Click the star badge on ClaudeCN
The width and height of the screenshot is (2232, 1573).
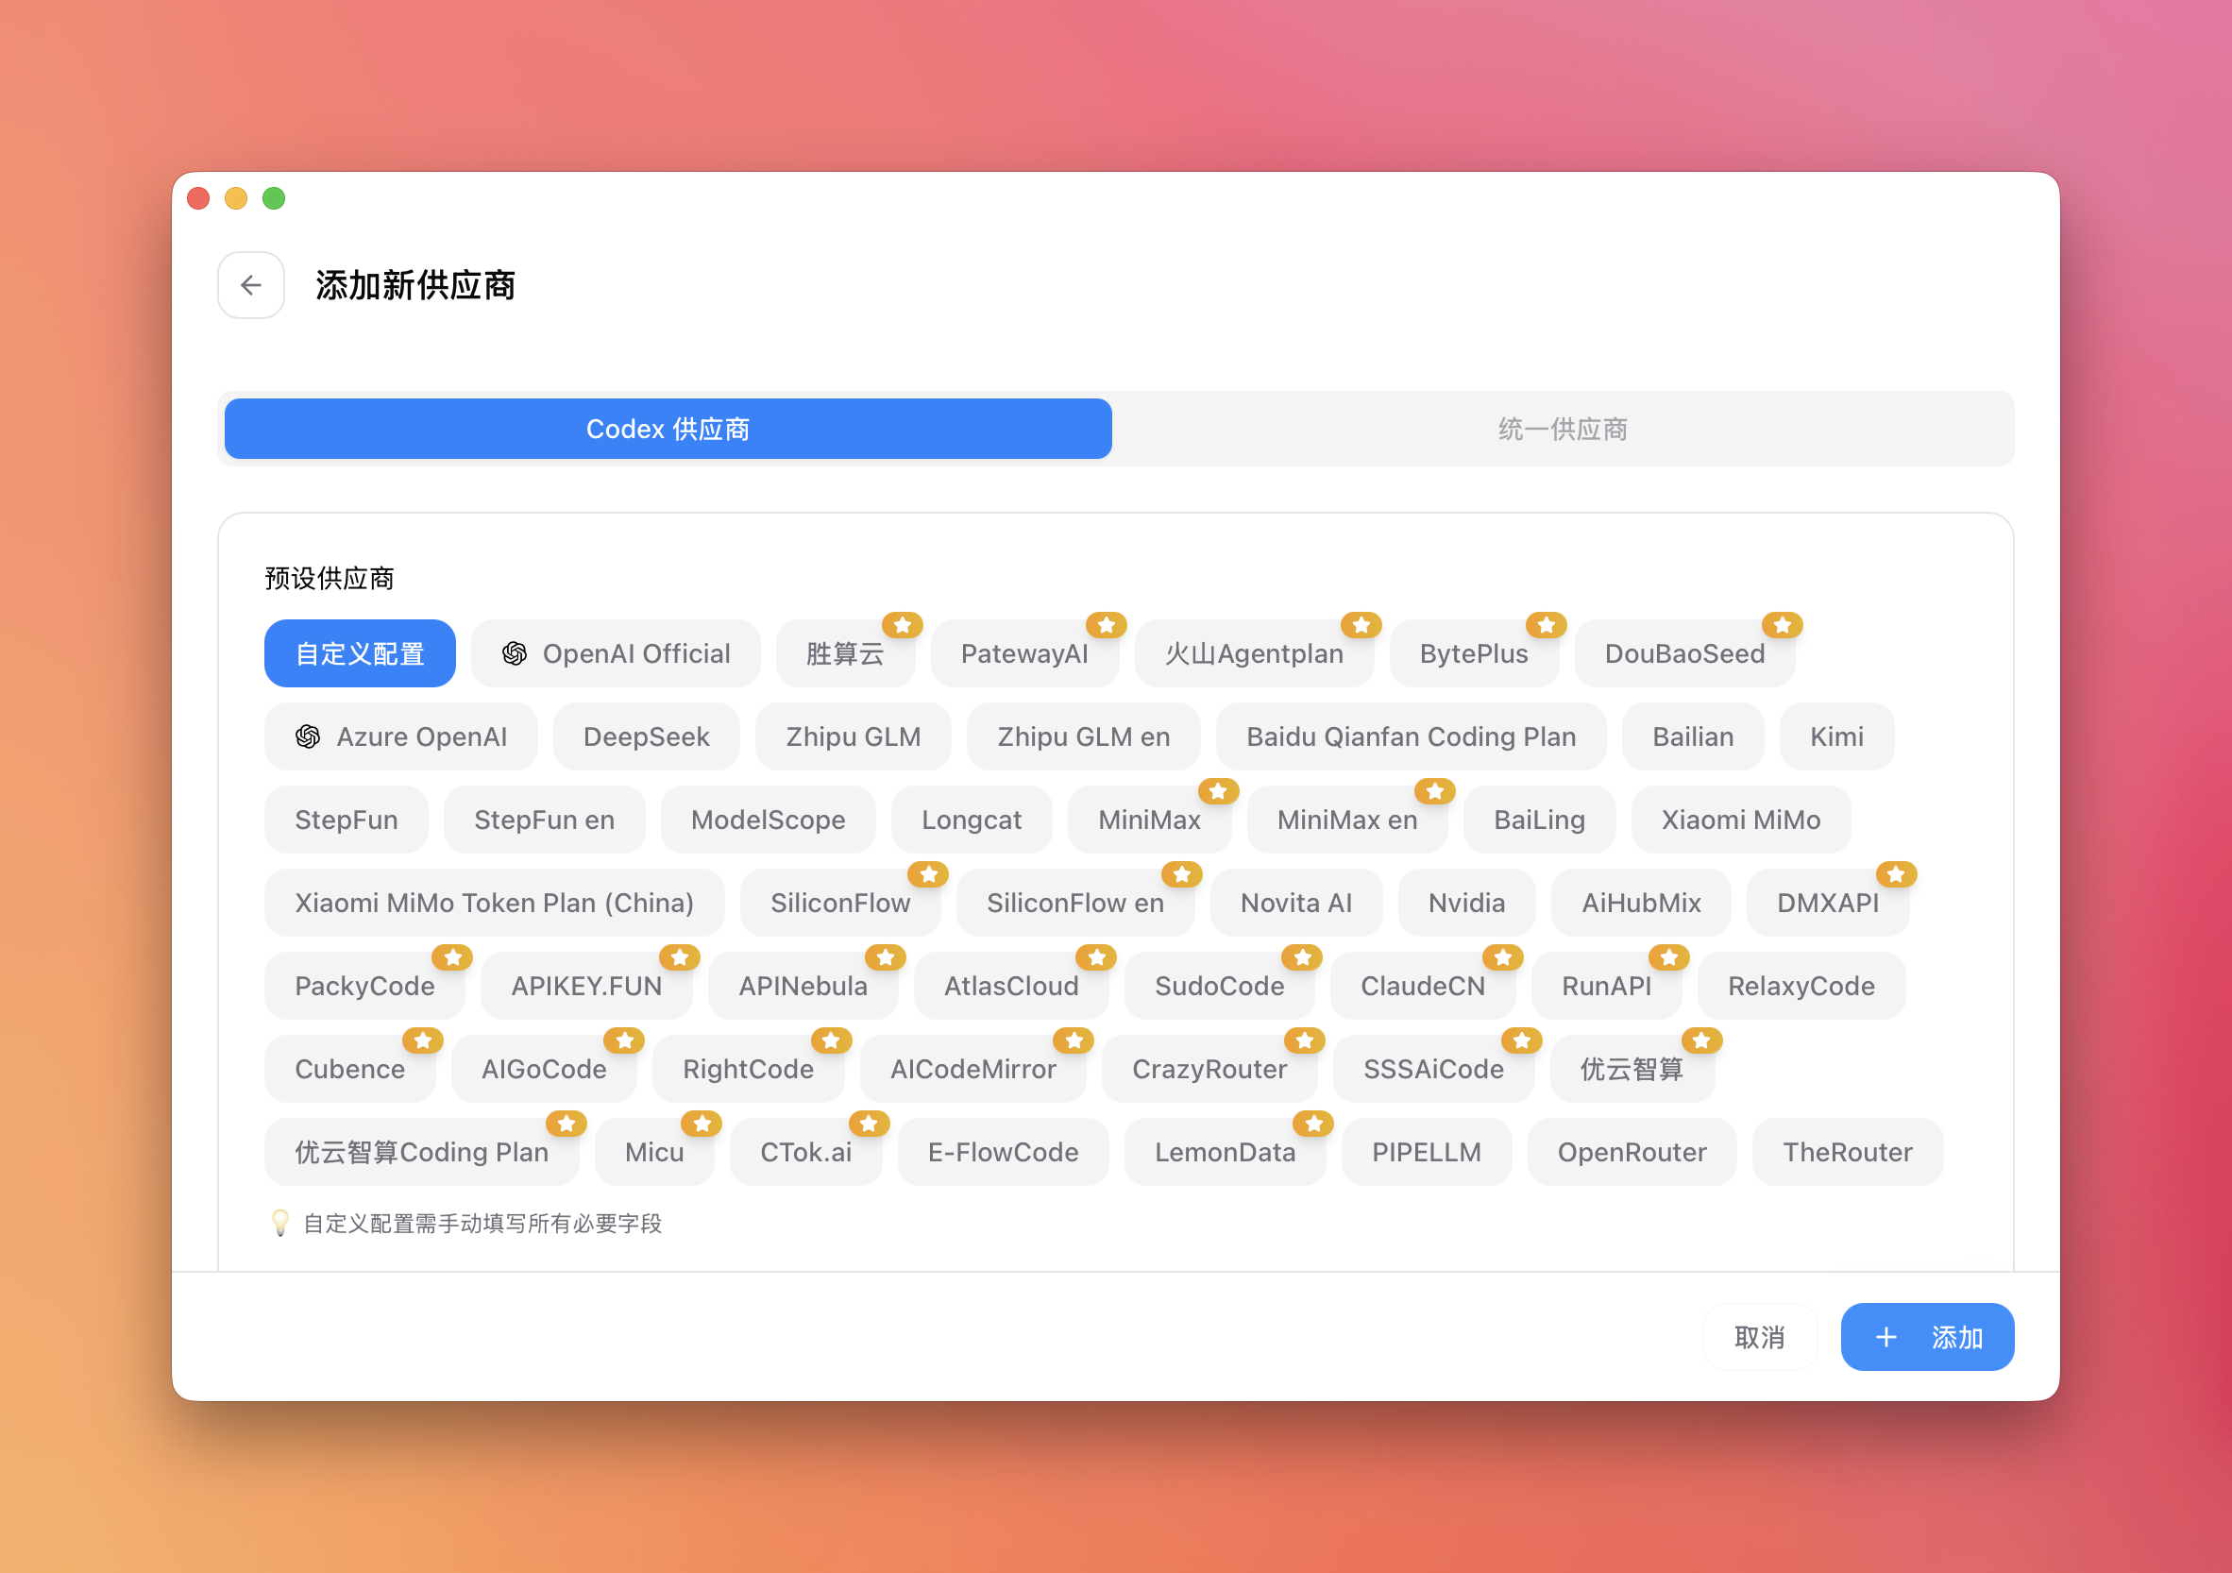(1503, 957)
